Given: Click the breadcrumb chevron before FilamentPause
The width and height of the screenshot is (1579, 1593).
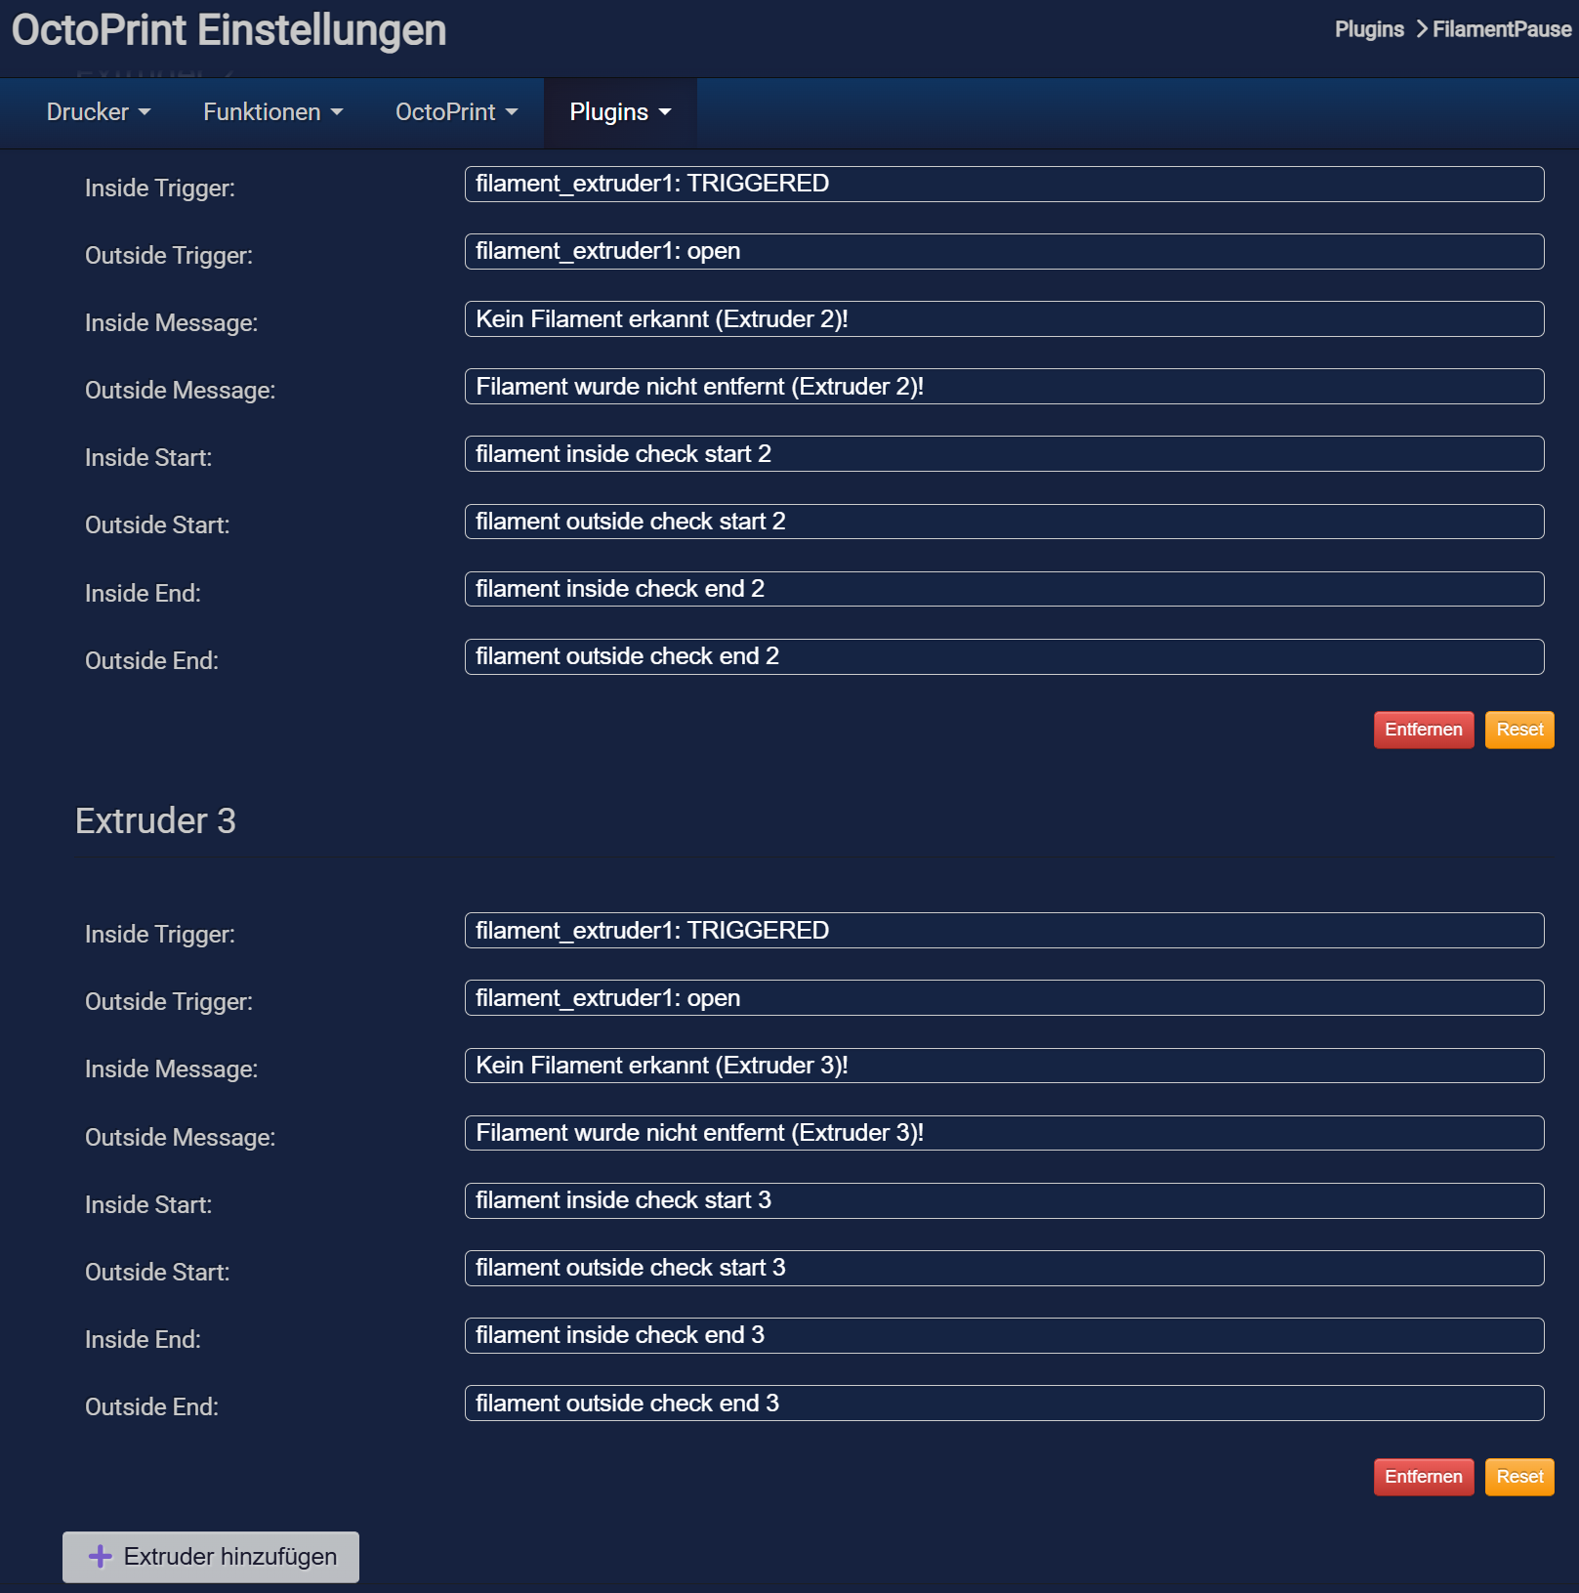Looking at the screenshot, I should click(1422, 29).
